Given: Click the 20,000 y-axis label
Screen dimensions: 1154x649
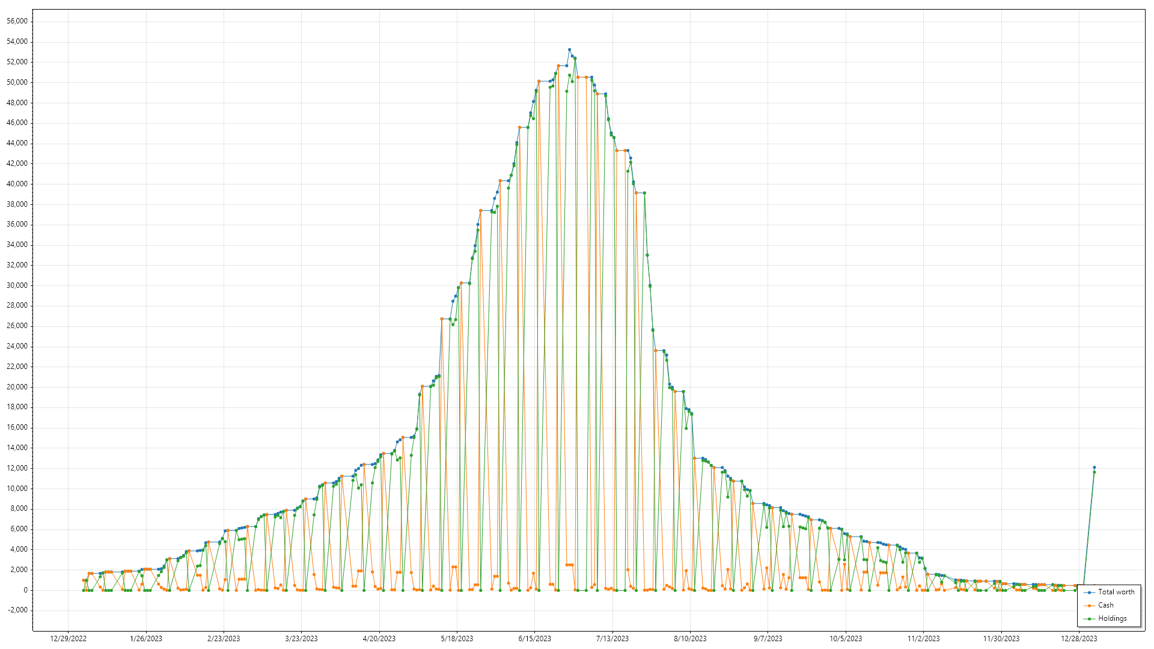Looking at the screenshot, I should [17, 387].
